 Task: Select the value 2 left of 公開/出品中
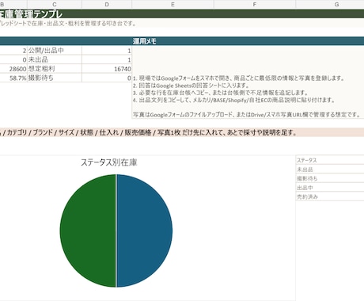pyautogui.click(x=13, y=51)
